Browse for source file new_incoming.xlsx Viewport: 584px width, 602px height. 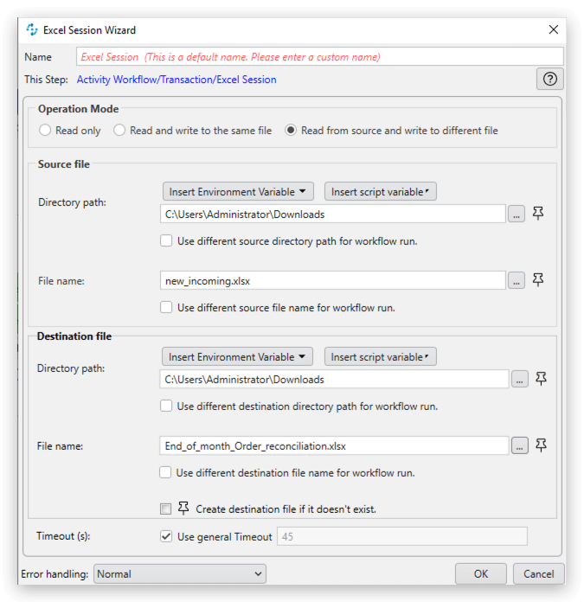click(517, 280)
